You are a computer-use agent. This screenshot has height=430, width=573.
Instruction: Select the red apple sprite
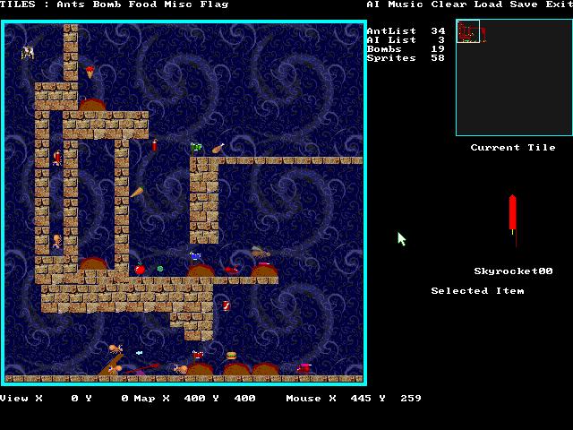pos(140,269)
